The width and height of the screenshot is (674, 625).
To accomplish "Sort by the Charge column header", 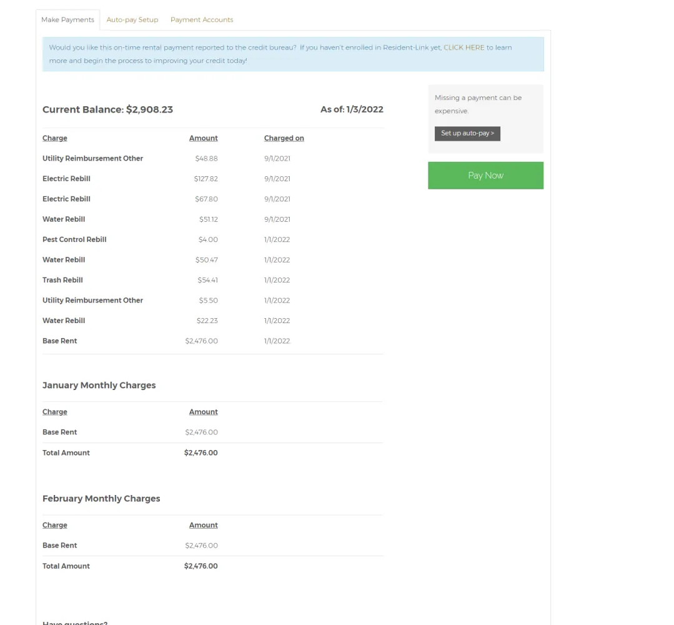I will click(x=54, y=138).
